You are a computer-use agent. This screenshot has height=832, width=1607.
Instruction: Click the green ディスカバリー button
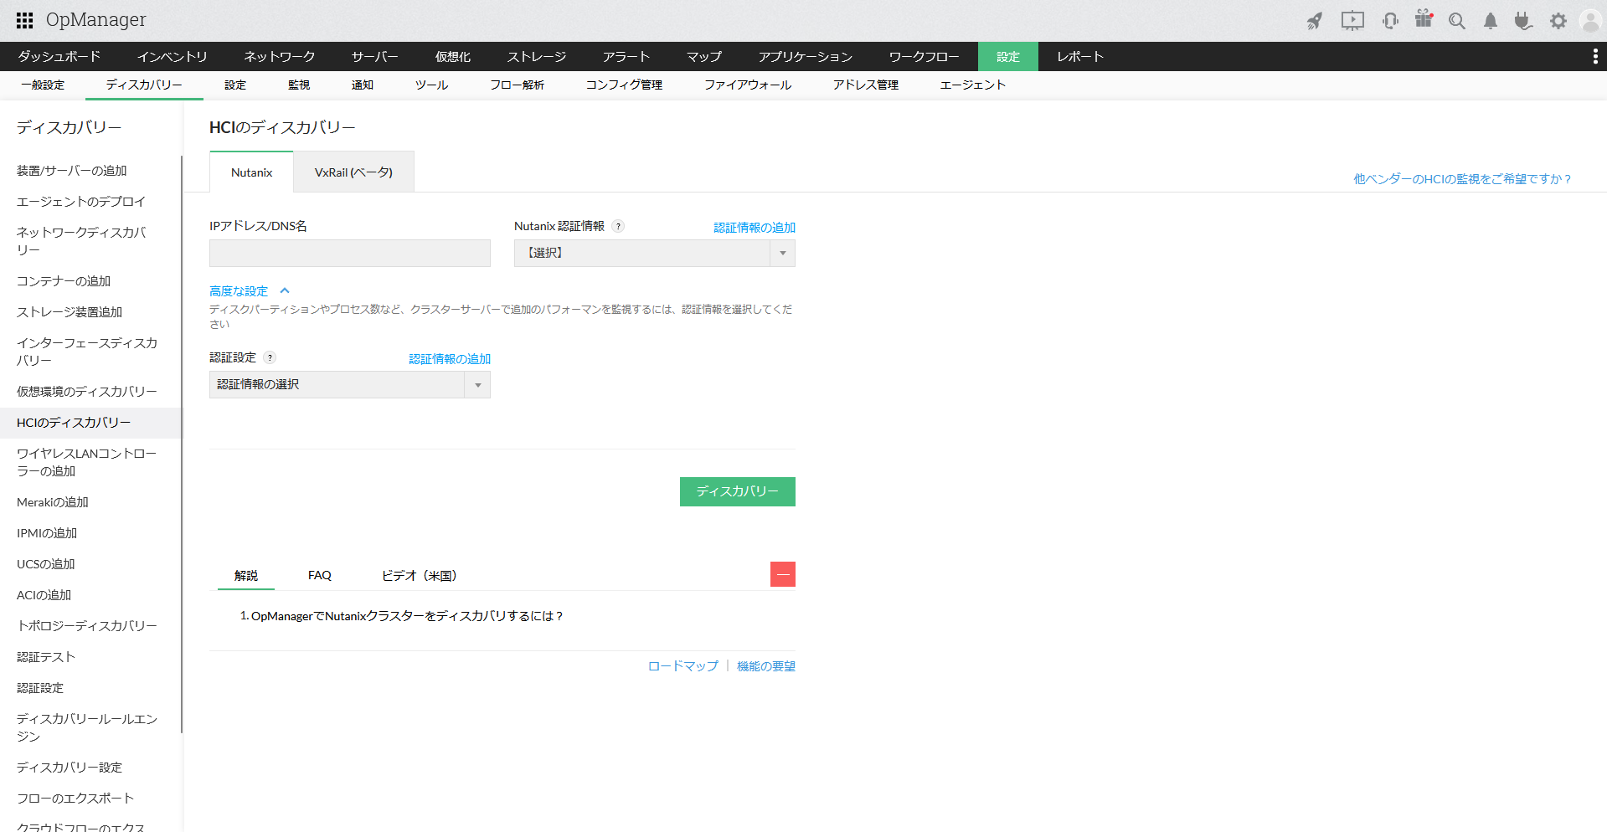[x=738, y=491]
